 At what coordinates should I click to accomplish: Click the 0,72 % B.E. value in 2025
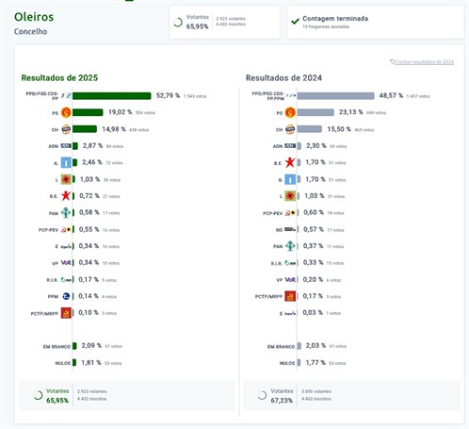pos(89,195)
